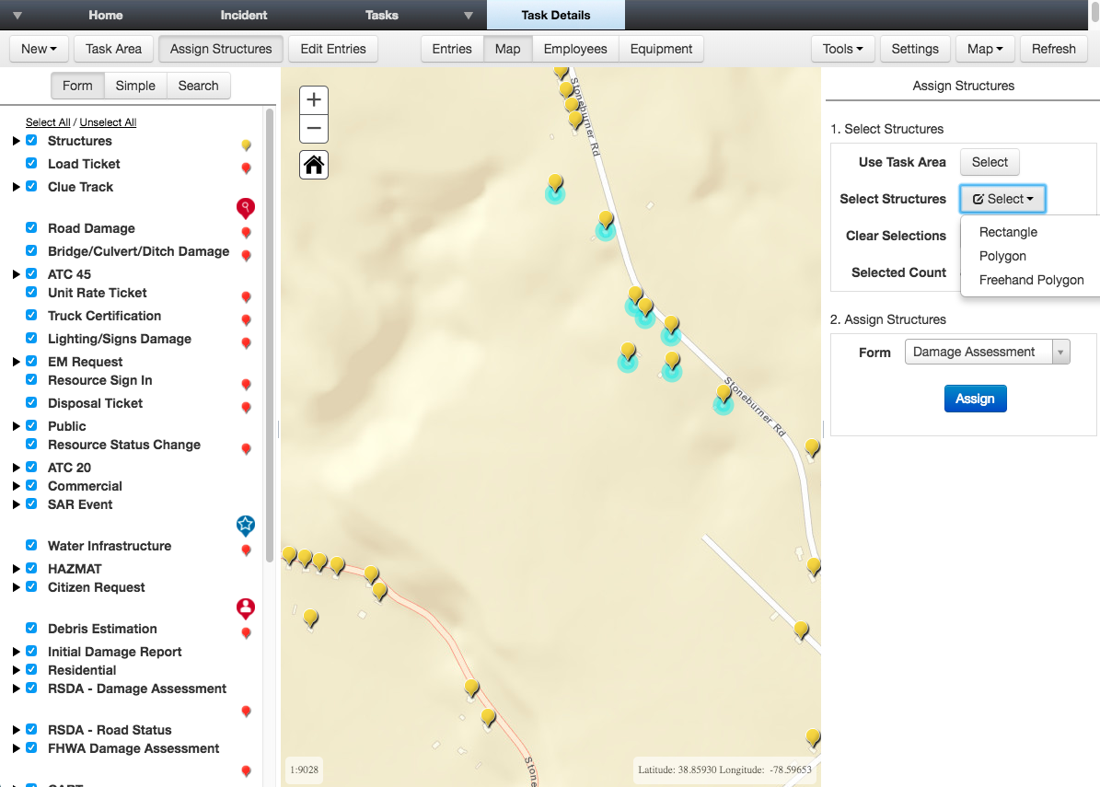
Task: Click the red magnifier Clue Track marker icon
Action: [246, 208]
